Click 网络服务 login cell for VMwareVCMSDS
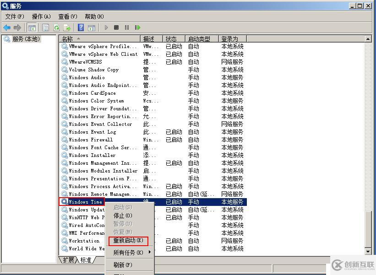 click(232, 62)
